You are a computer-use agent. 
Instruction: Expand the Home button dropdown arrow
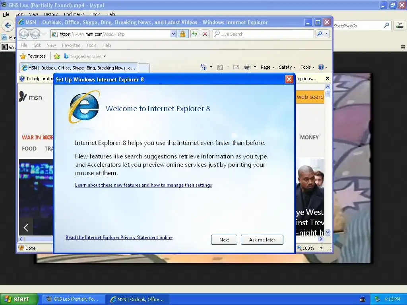click(x=211, y=67)
